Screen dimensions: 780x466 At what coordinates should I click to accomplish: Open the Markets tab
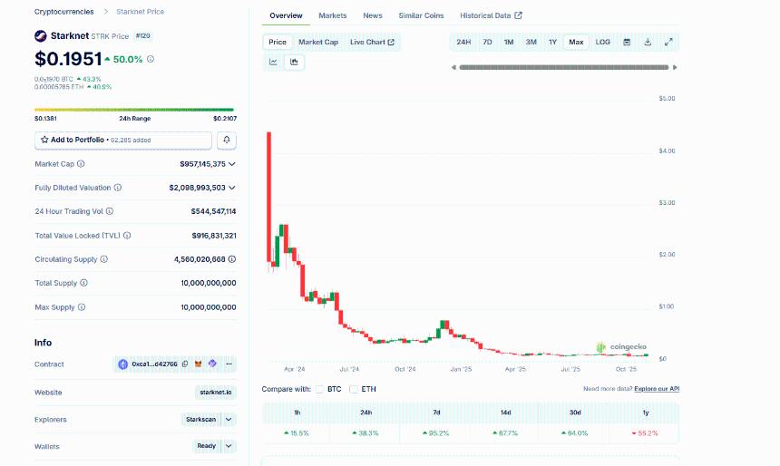333,15
